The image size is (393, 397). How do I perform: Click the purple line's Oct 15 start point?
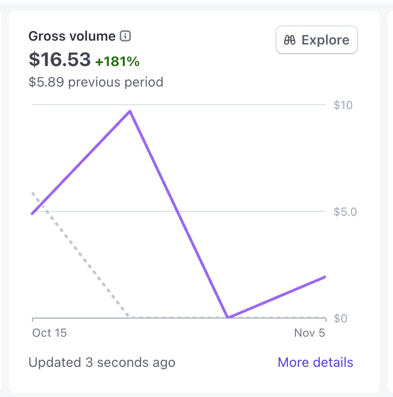[33, 213]
